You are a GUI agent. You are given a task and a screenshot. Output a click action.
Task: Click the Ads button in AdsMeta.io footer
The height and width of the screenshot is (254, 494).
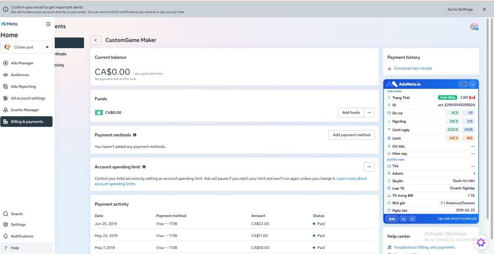tap(392, 219)
